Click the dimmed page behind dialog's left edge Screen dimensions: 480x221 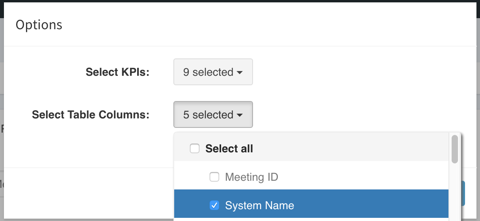click(2, 118)
